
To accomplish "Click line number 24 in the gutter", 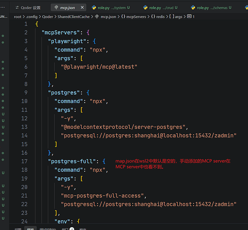I will (x=24, y=221).
